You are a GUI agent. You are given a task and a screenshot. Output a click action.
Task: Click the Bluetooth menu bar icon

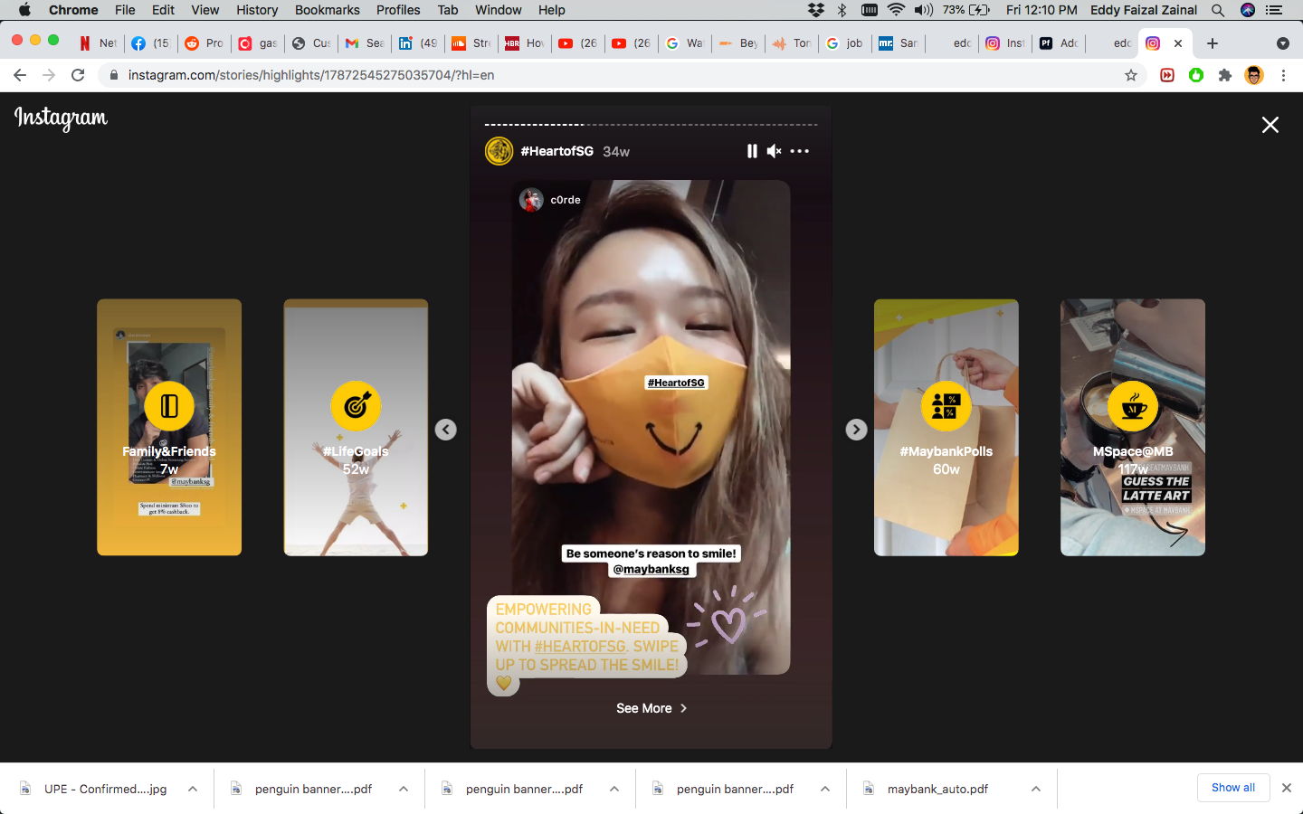point(842,10)
